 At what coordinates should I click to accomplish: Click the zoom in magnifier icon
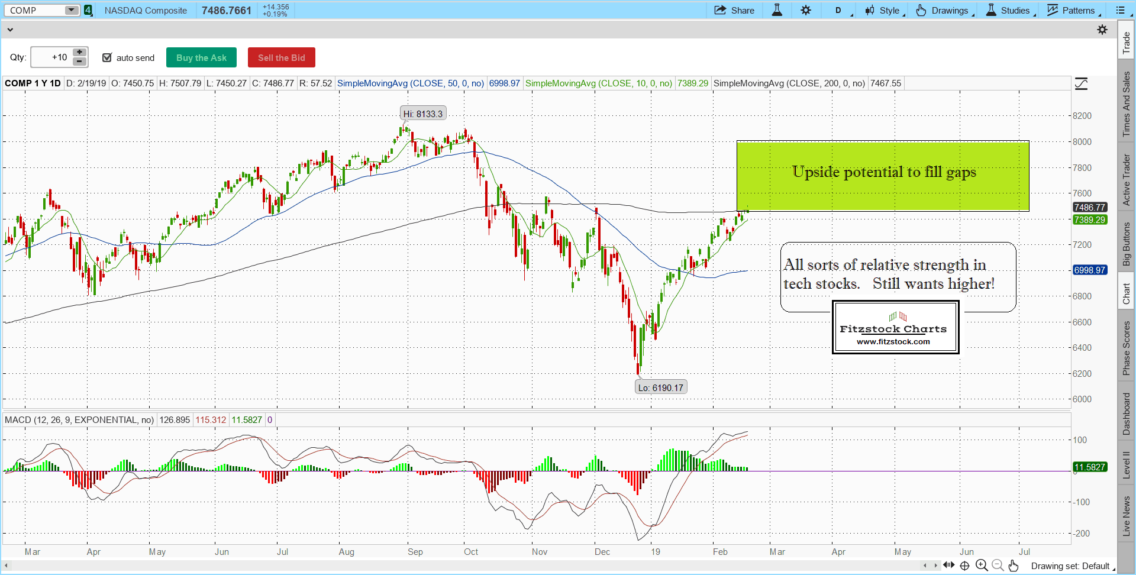pos(982,566)
